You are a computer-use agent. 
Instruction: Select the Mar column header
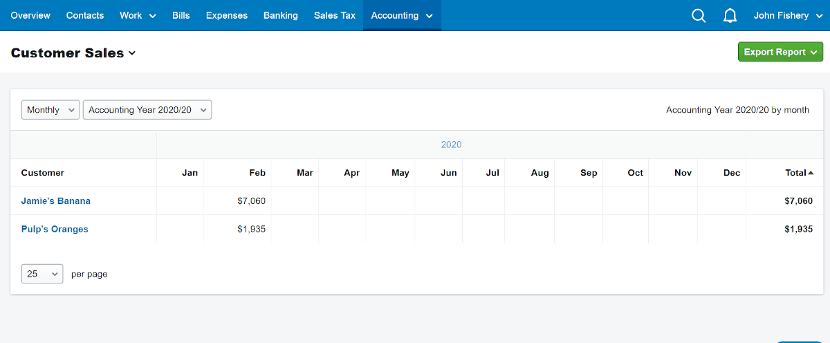pyautogui.click(x=305, y=173)
